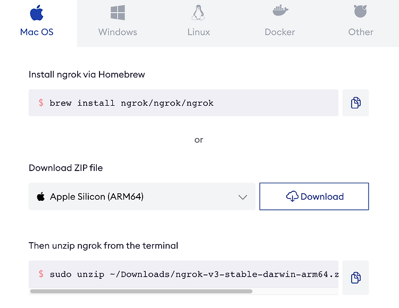Image resolution: width=399 pixels, height=308 pixels.
Task: Open the Apple Silicon (ARM64) dropdown
Action: [142, 196]
